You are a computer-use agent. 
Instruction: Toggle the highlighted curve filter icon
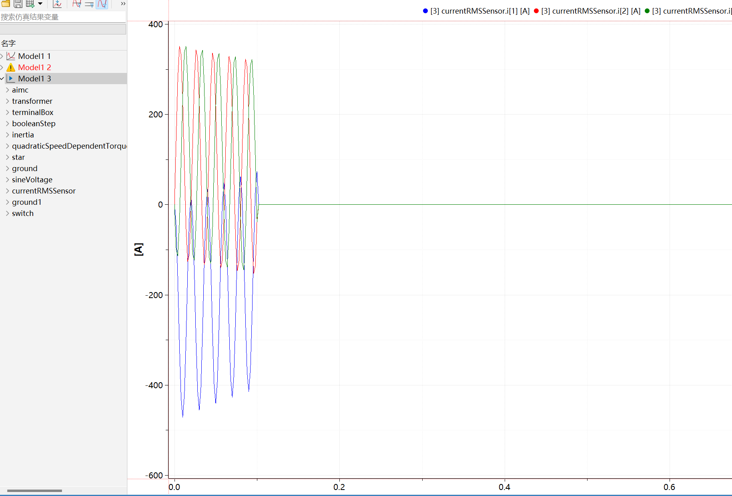click(102, 4)
